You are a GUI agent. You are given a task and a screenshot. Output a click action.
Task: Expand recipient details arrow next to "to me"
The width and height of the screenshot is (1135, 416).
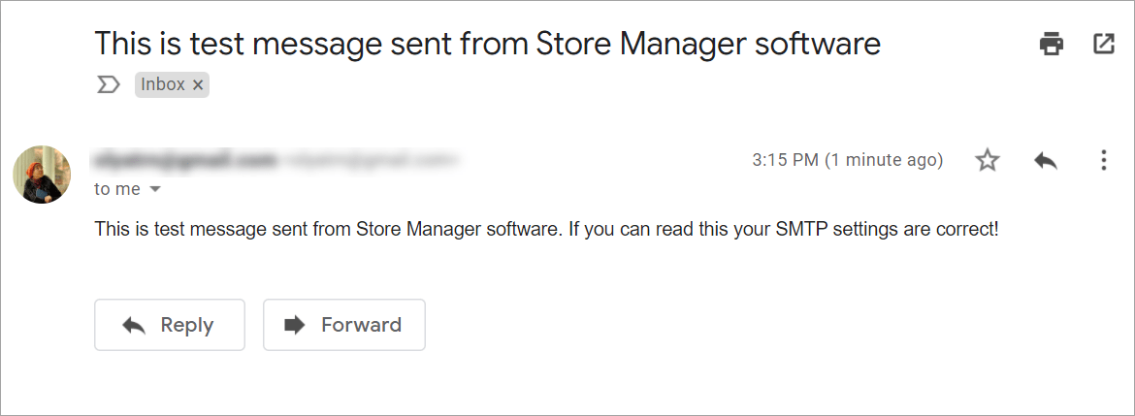click(155, 190)
